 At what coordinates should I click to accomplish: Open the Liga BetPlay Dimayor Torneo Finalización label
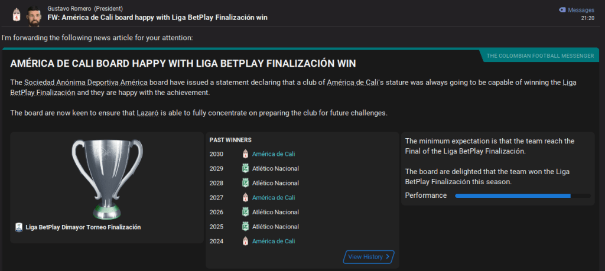[83, 227]
